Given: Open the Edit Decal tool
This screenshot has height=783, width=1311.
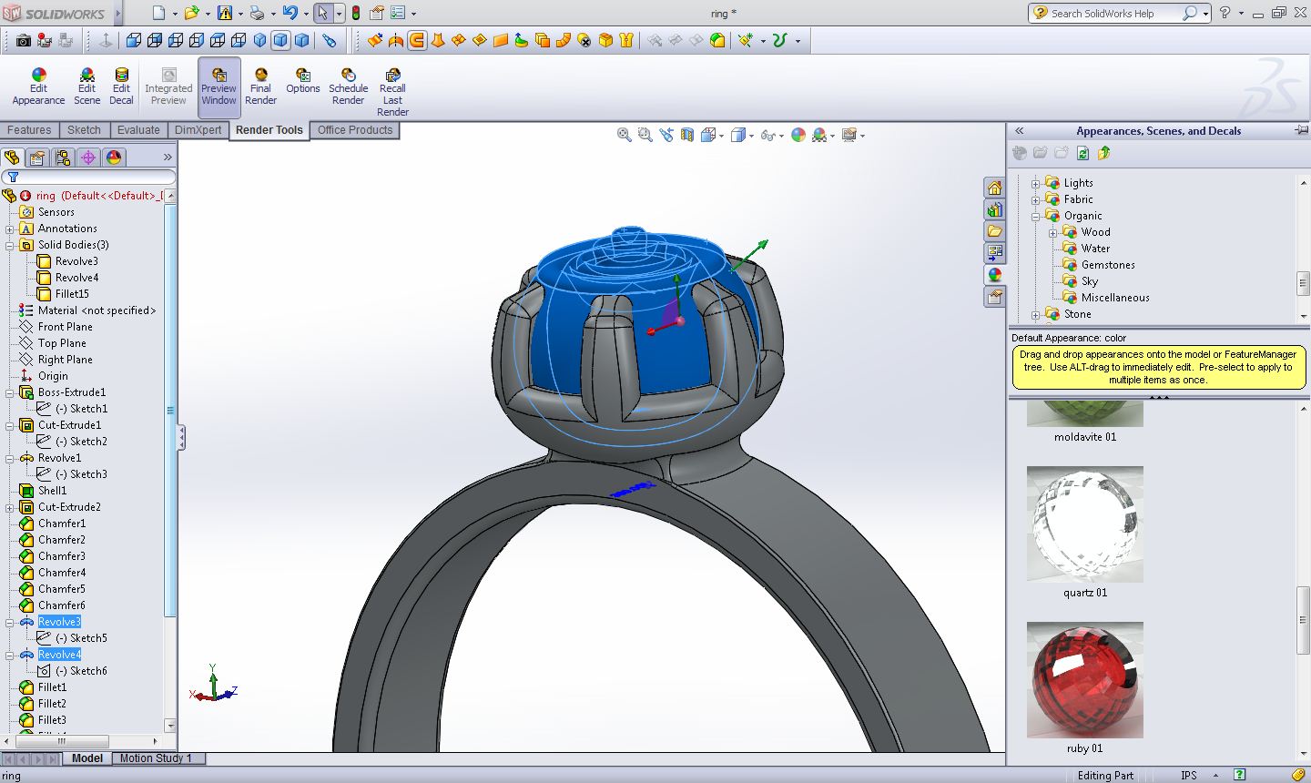Looking at the screenshot, I should tap(121, 87).
